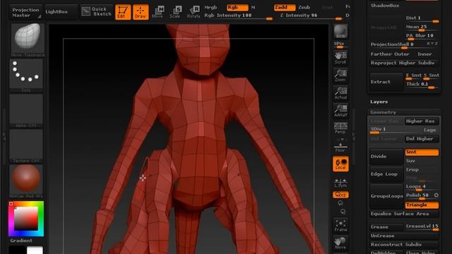Select the Scale transform tool
Screen dimensions: 452x254
coord(175,12)
